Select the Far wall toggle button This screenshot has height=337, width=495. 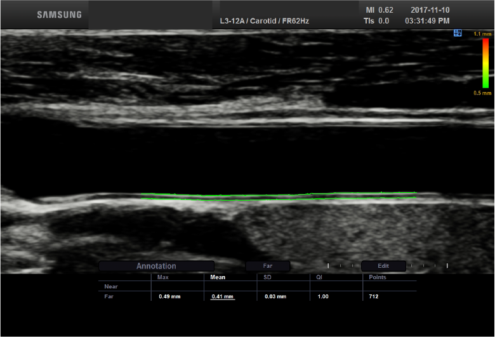(267, 266)
